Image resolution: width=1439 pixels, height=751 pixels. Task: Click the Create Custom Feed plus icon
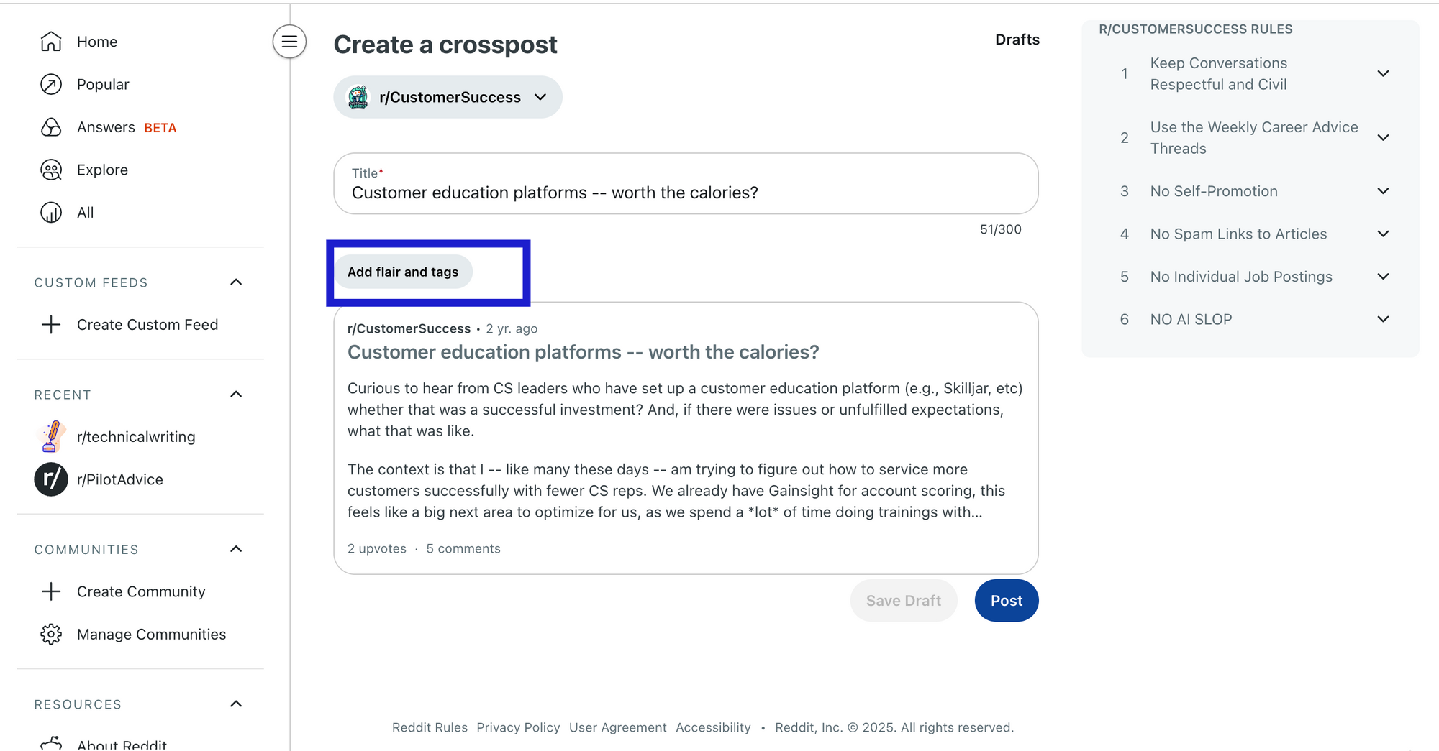tap(51, 324)
